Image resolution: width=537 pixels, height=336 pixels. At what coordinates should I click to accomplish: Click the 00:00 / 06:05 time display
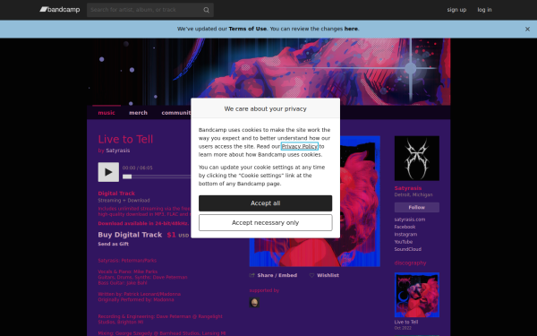click(x=138, y=168)
